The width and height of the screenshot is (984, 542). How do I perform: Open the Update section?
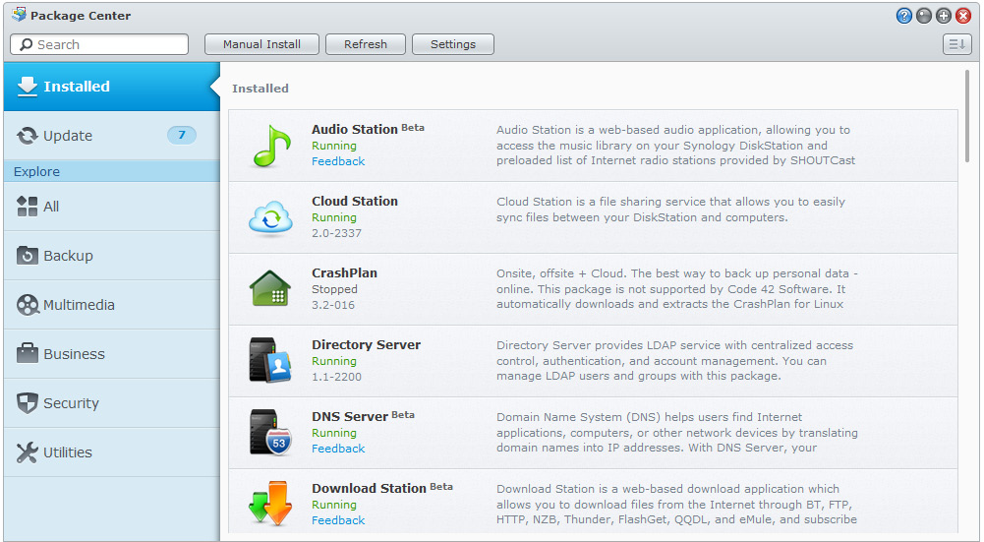tap(112, 136)
